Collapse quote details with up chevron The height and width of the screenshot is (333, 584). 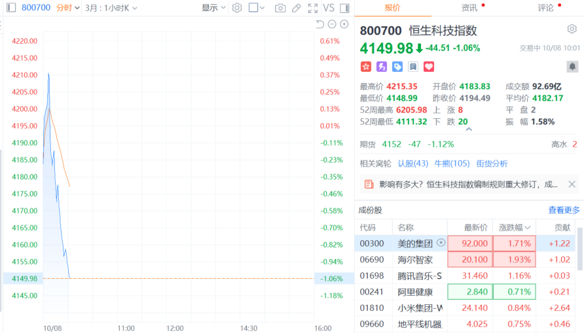[469, 129]
